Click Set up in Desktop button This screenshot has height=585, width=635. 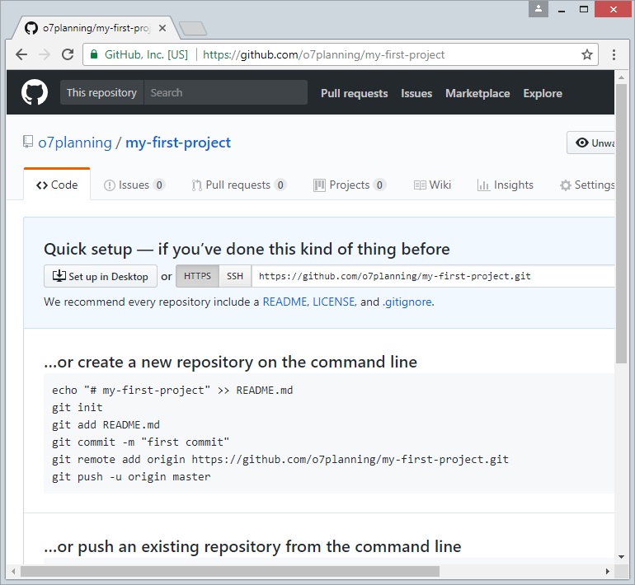pos(101,276)
